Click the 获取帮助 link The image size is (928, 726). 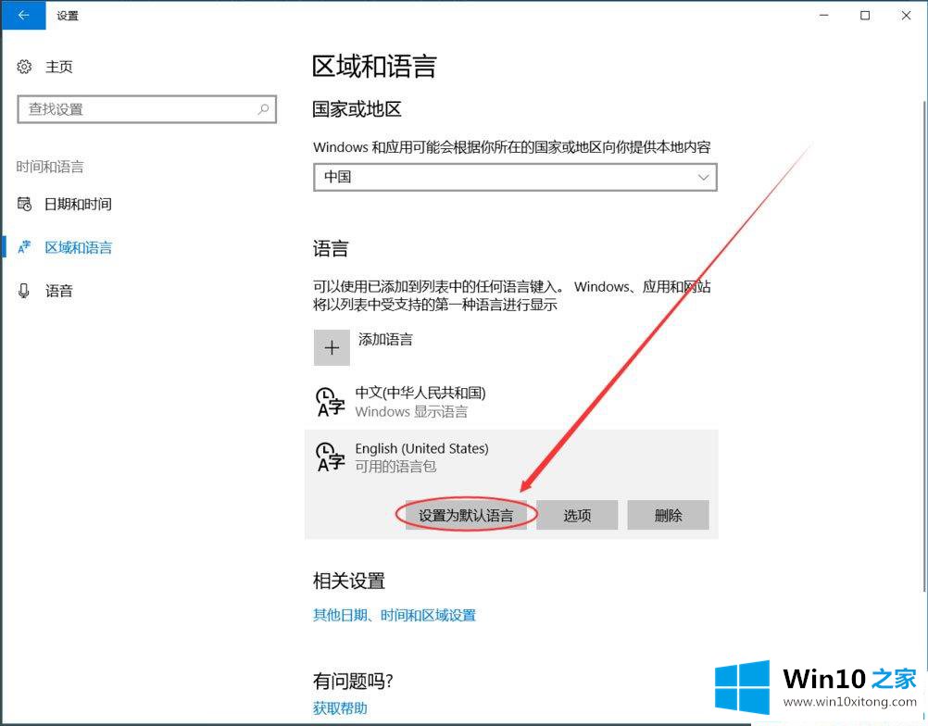point(340,707)
